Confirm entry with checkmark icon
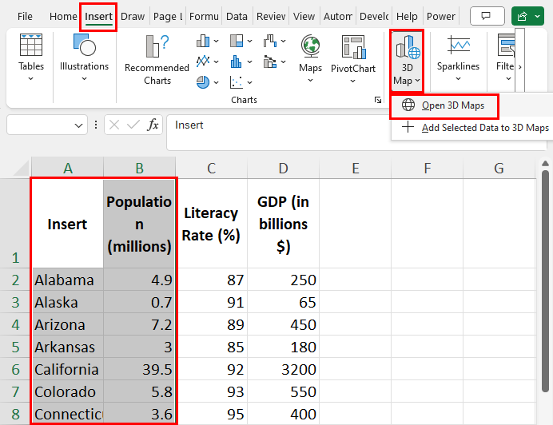This screenshot has width=553, height=425. coord(133,125)
